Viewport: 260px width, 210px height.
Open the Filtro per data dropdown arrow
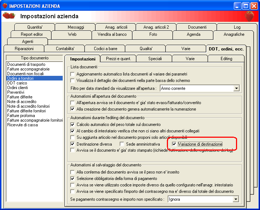(x=236, y=88)
